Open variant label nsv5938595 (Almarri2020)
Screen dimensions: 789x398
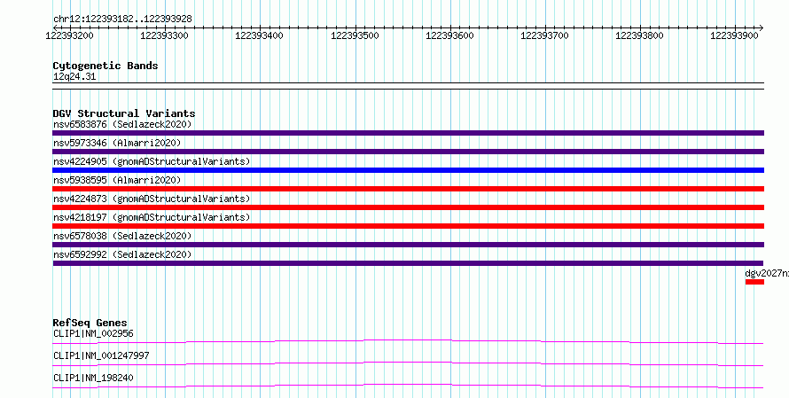click(117, 180)
